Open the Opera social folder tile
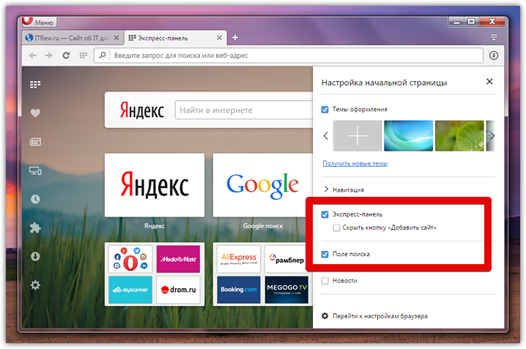This screenshot has height=349, width=526. pyautogui.click(x=130, y=259)
